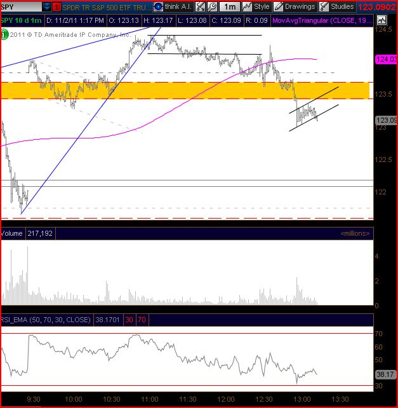
Task: Click the date 'D: 11/2/11 1:17 PM' readout
Action: click(75, 20)
